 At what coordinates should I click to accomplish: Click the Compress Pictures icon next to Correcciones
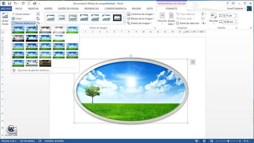coord(38,14)
